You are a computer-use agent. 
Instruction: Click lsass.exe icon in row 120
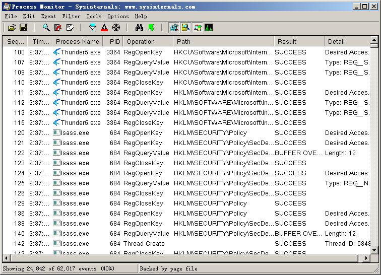coord(56,132)
